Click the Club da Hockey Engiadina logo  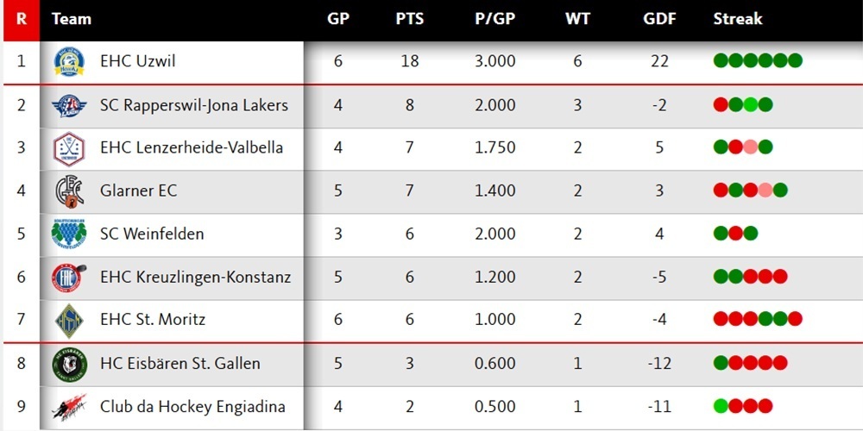[x=69, y=406]
